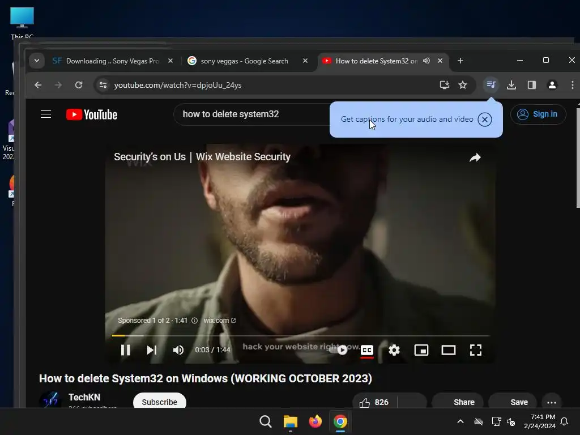Click the ad info icon beside 1:41
The width and height of the screenshot is (580, 435).
195,321
